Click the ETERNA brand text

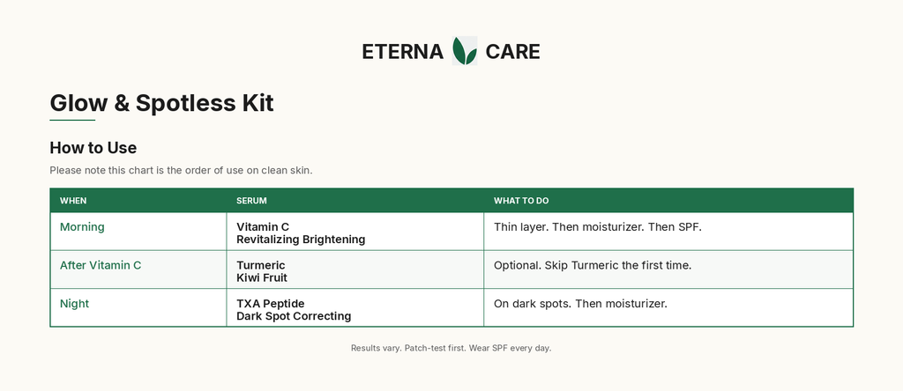pyautogui.click(x=402, y=52)
